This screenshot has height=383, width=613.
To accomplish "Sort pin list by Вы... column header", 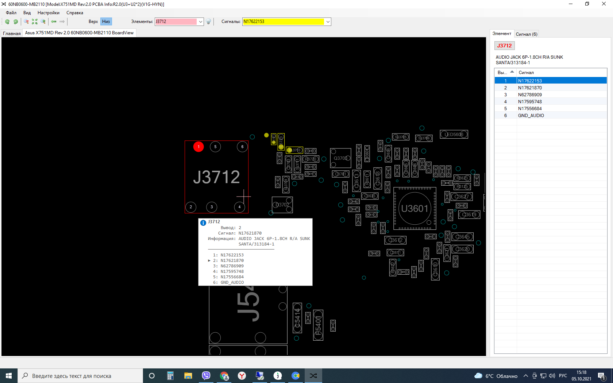I will click(505, 72).
